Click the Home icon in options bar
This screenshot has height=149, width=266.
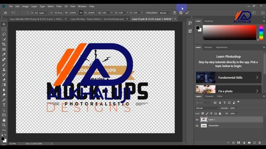pyautogui.click(x=5, y=13)
